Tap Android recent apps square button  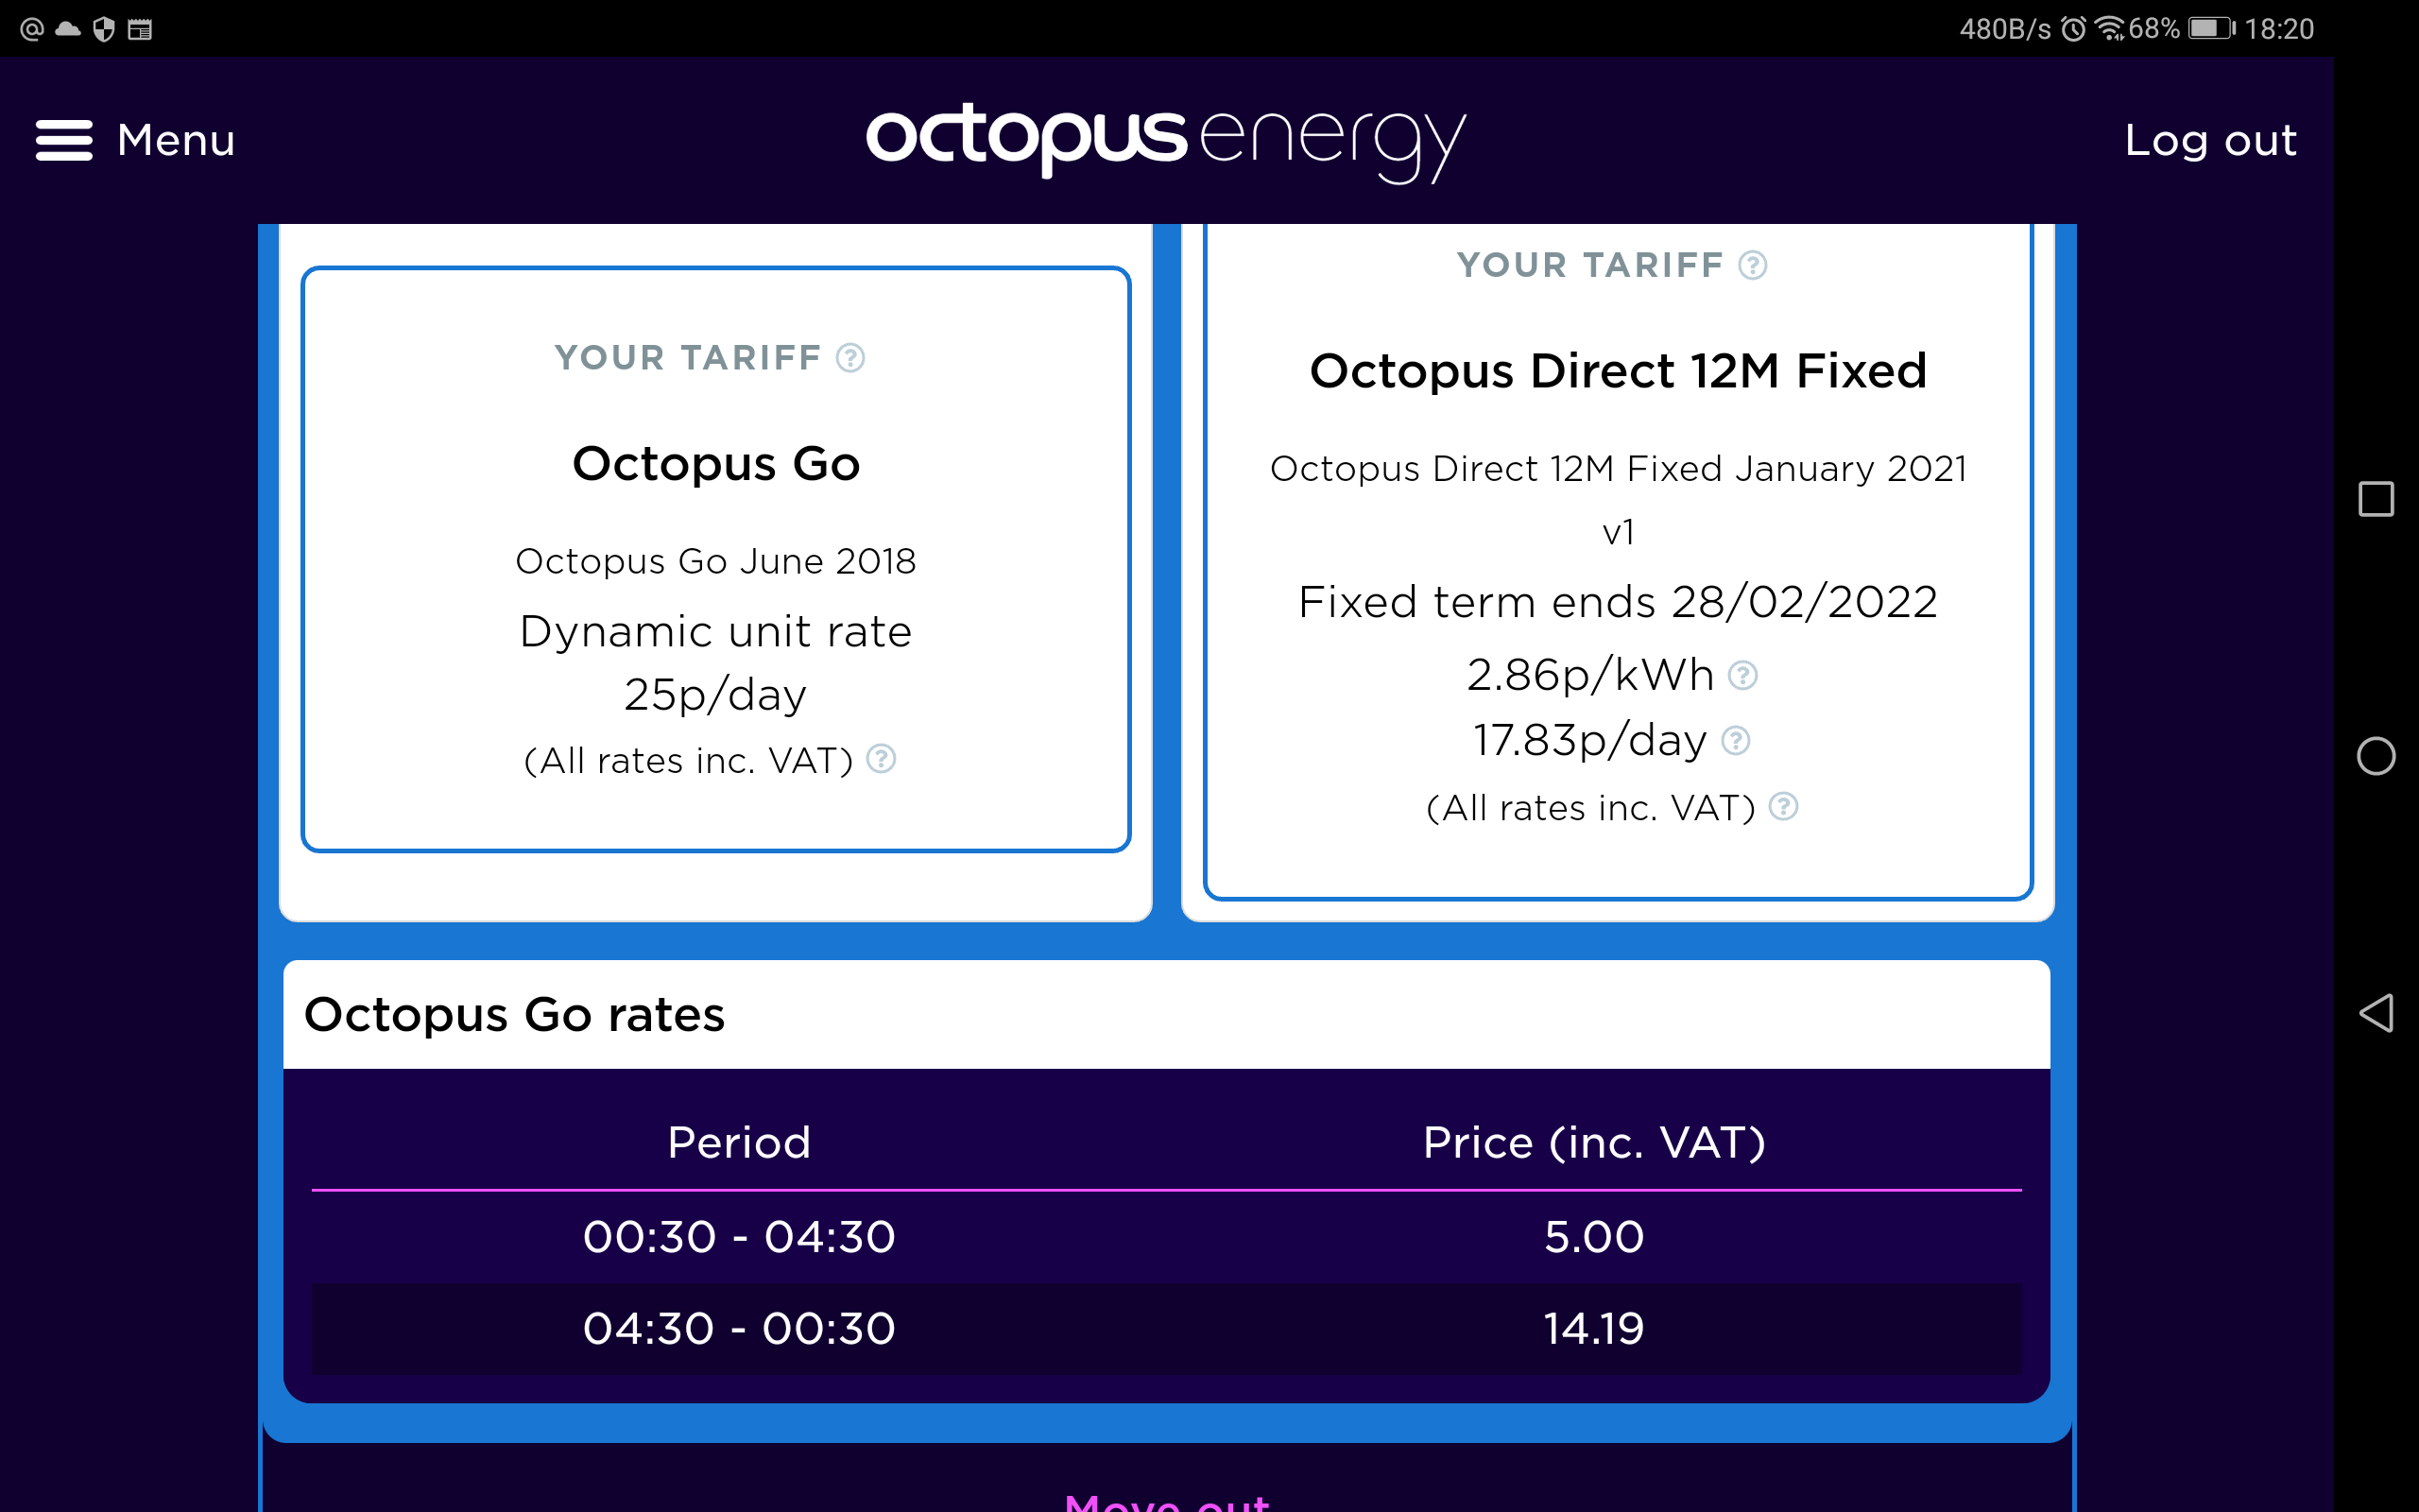2376,499
